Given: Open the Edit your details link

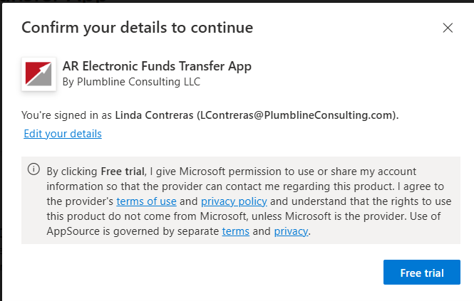Looking at the screenshot, I should coord(63,134).
